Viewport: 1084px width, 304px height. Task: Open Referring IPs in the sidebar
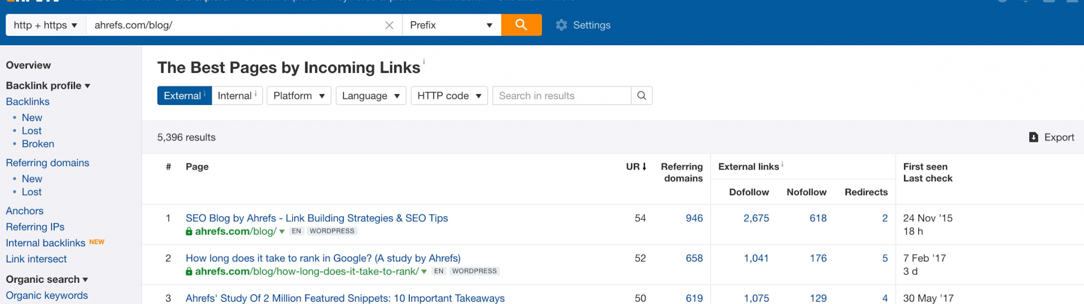pyautogui.click(x=35, y=227)
